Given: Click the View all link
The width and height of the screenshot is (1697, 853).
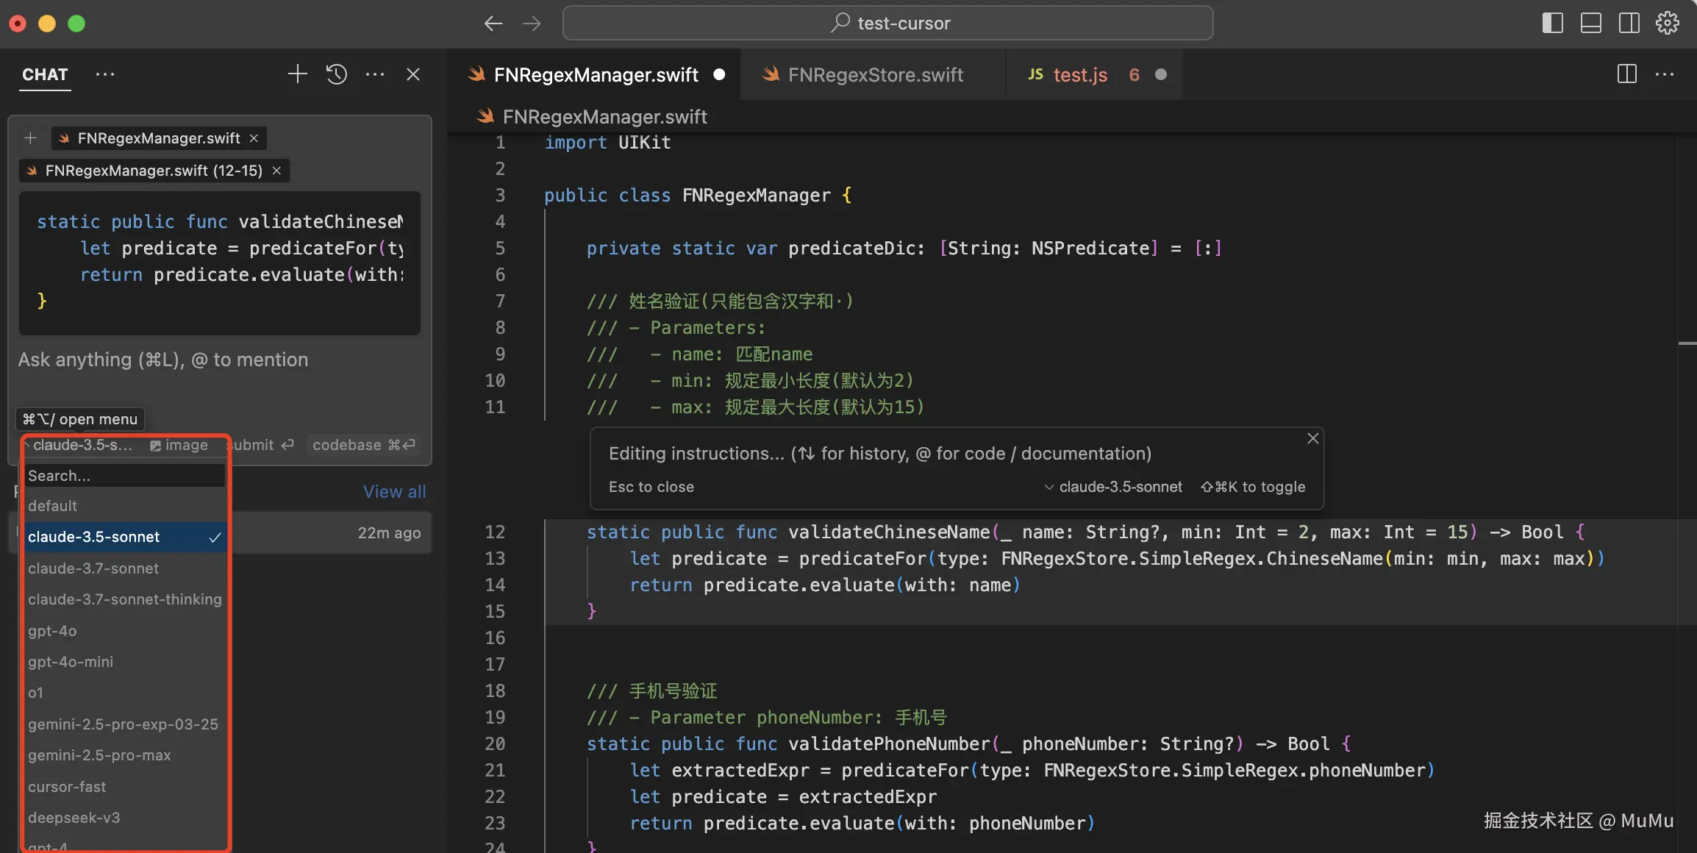Looking at the screenshot, I should pyautogui.click(x=394, y=492).
